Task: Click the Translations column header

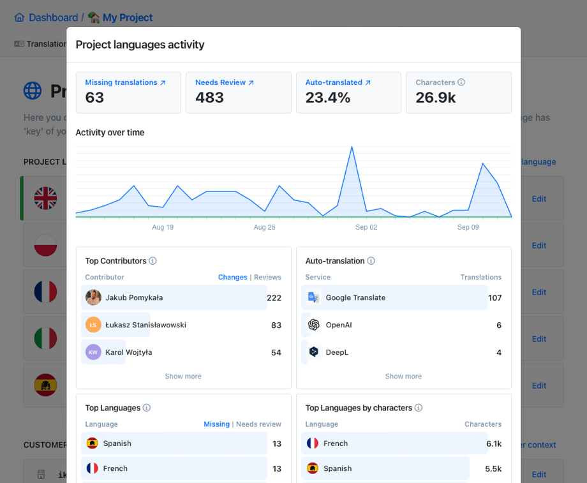Action: click(480, 277)
